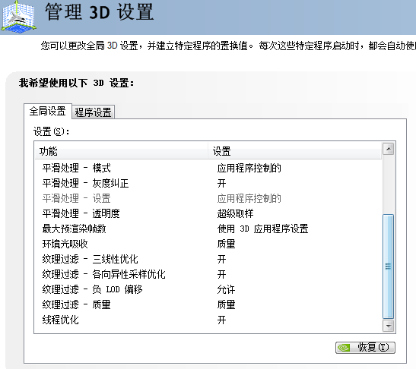Image resolution: width=416 pixels, height=369 pixels.
Task: Select the 平滑处理 - 模式 row
Action: (x=208, y=168)
